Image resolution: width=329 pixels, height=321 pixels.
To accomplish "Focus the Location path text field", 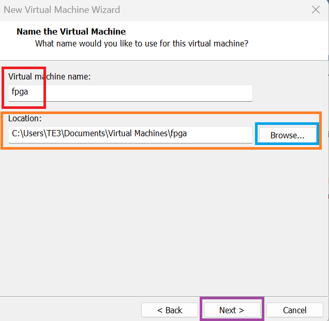I will click(130, 135).
